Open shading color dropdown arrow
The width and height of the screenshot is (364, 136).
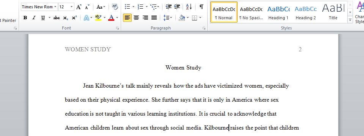pos(188,18)
